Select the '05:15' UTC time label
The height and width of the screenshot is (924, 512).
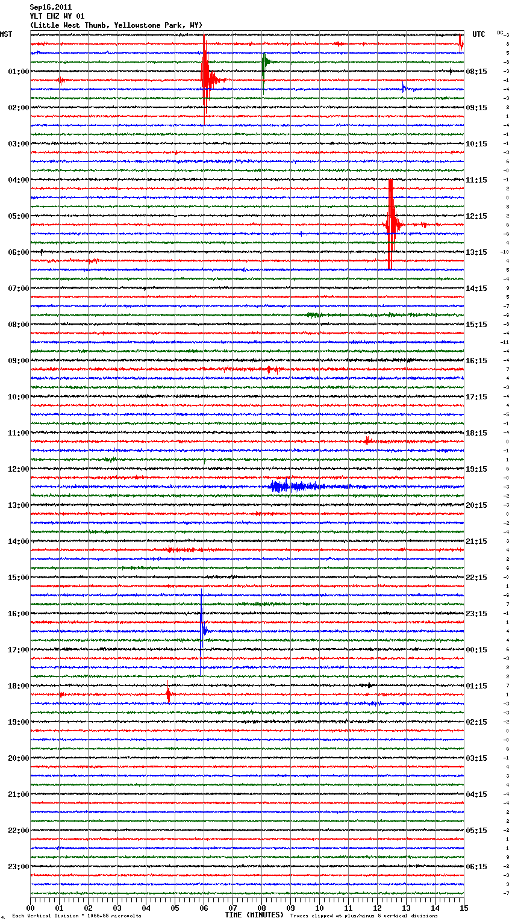tap(476, 831)
